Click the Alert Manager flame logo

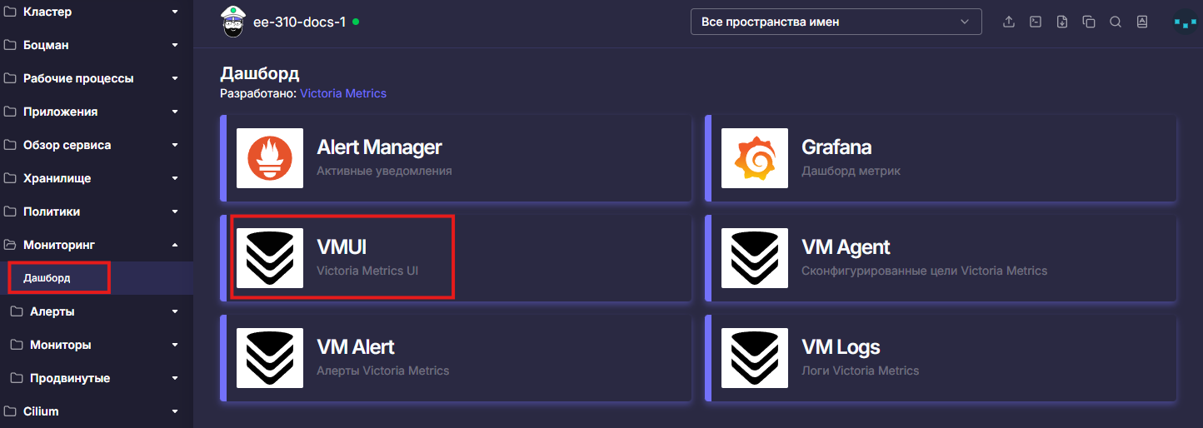[270, 158]
